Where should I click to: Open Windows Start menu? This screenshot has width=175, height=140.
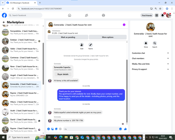pos(3,137)
